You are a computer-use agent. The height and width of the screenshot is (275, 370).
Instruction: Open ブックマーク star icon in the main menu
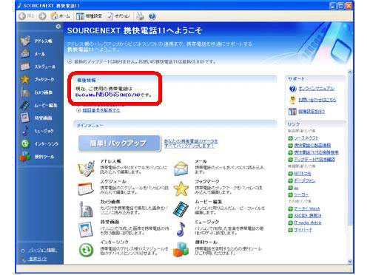pyautogui.click(x=181, y=189)
